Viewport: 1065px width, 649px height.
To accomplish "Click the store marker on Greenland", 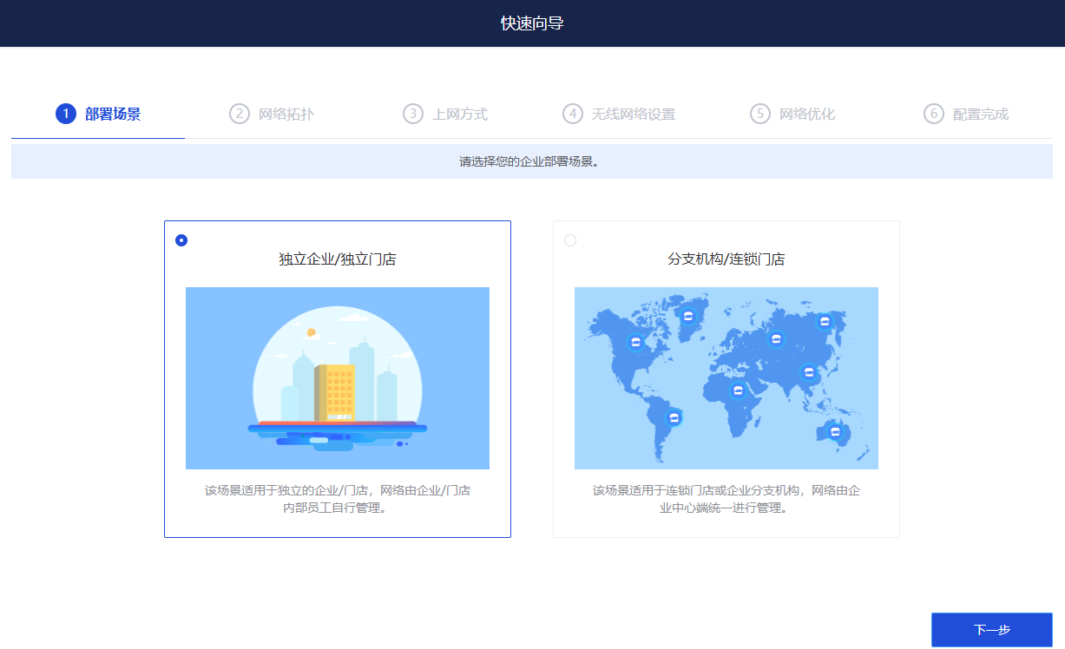I will (x=688, y=315).
